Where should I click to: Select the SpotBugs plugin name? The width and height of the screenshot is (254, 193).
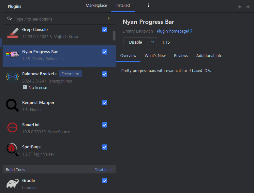[x=31, y=147]
